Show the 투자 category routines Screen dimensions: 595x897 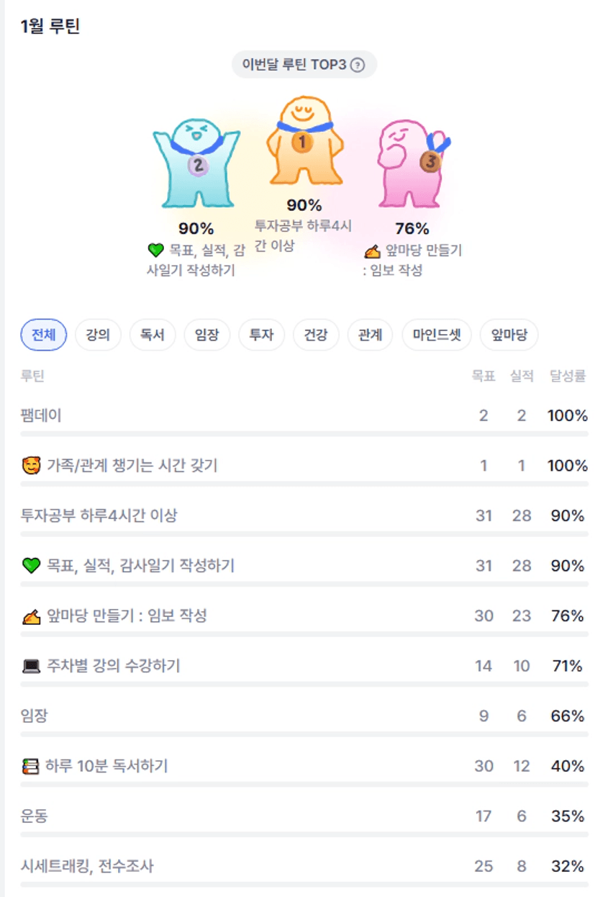click(x=261, y=335)
